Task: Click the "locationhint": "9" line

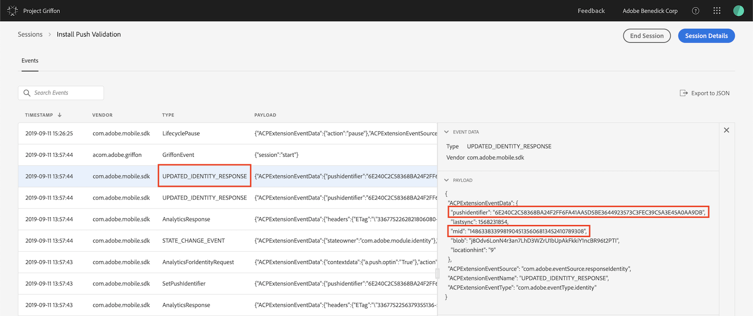Action: (473, 250)
